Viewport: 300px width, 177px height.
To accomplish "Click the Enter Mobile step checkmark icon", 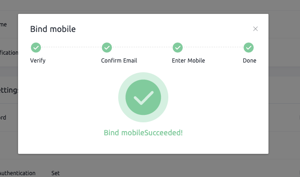I will click(x=178, y=47).
